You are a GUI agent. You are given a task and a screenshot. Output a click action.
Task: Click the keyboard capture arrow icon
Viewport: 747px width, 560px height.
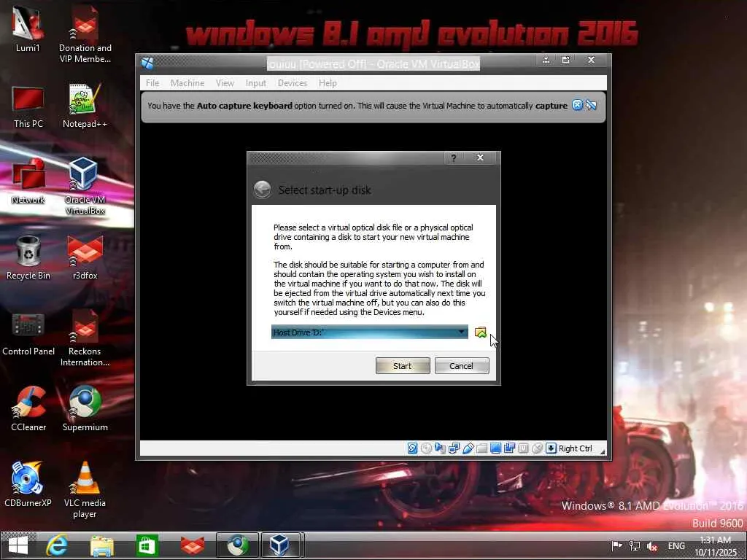click(551, 448)
